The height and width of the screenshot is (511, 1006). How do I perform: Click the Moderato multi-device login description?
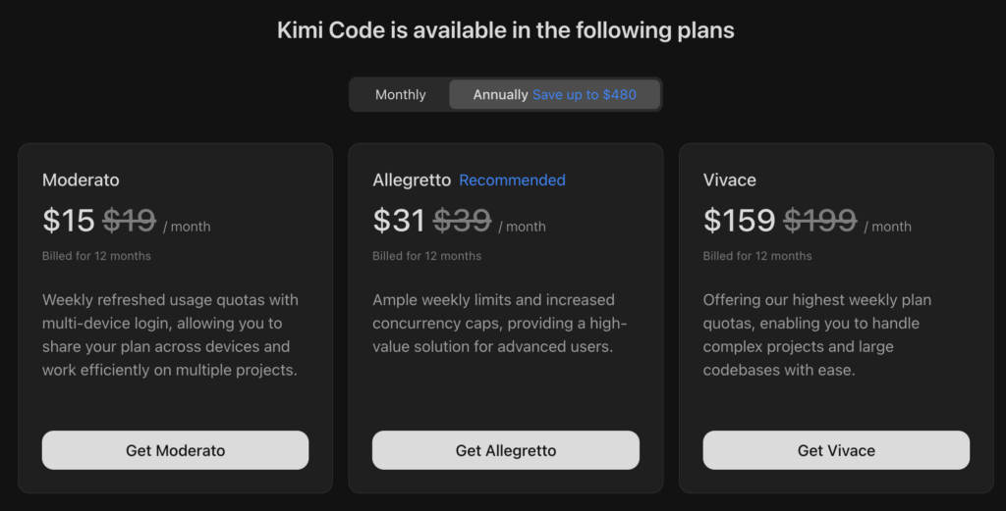tap(170, 334)
